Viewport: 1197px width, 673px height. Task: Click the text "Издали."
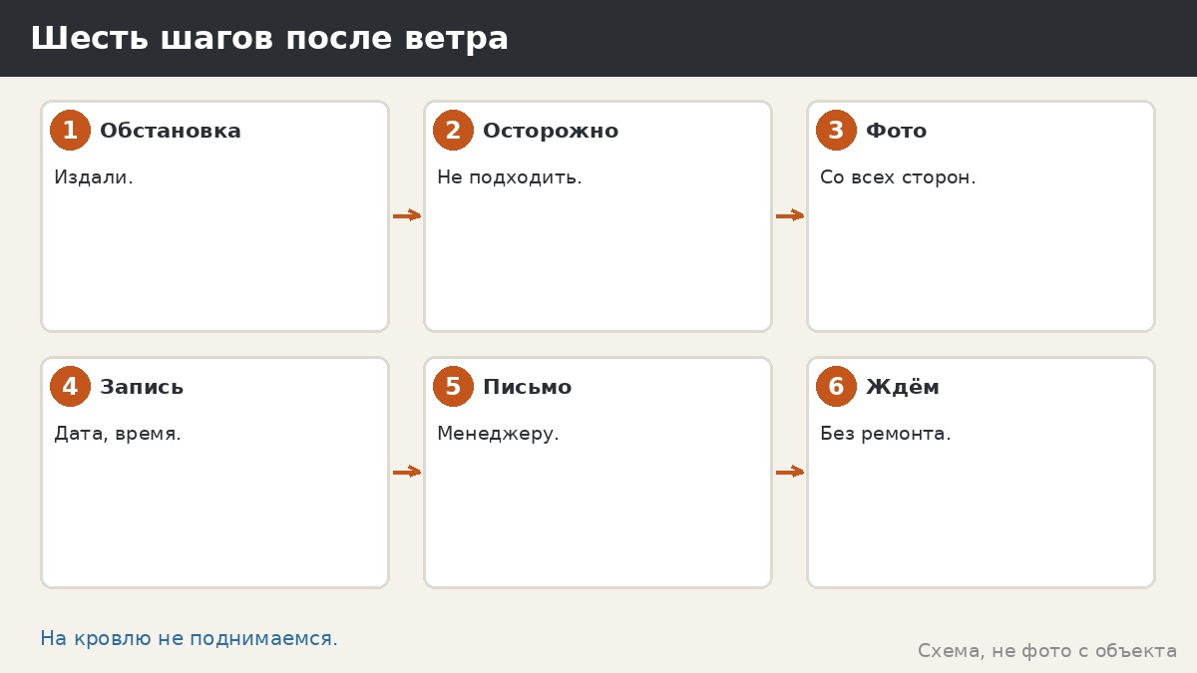(94, 177)
